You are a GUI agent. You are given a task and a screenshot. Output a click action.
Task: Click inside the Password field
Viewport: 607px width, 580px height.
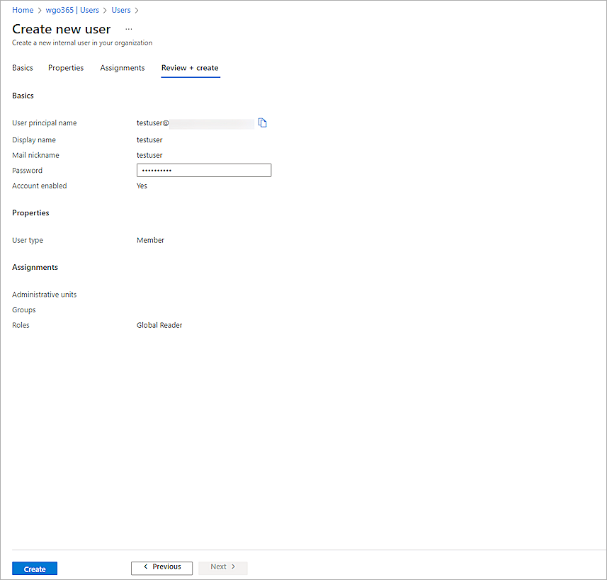tap(203, 170)
